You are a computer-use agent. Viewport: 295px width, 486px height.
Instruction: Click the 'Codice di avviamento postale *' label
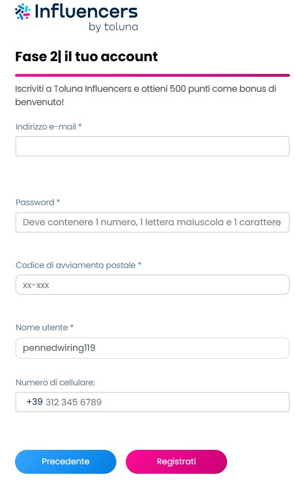click(x=78, y=265)
